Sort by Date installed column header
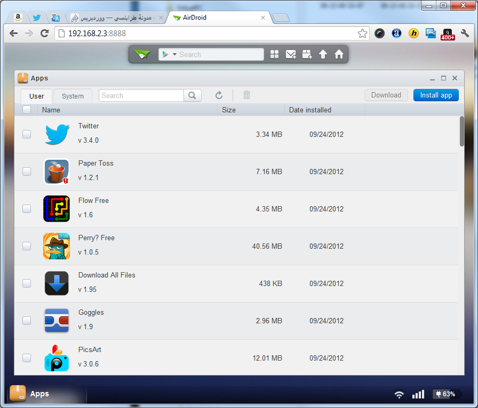This screenshot has width=478, height=408. 325,110
